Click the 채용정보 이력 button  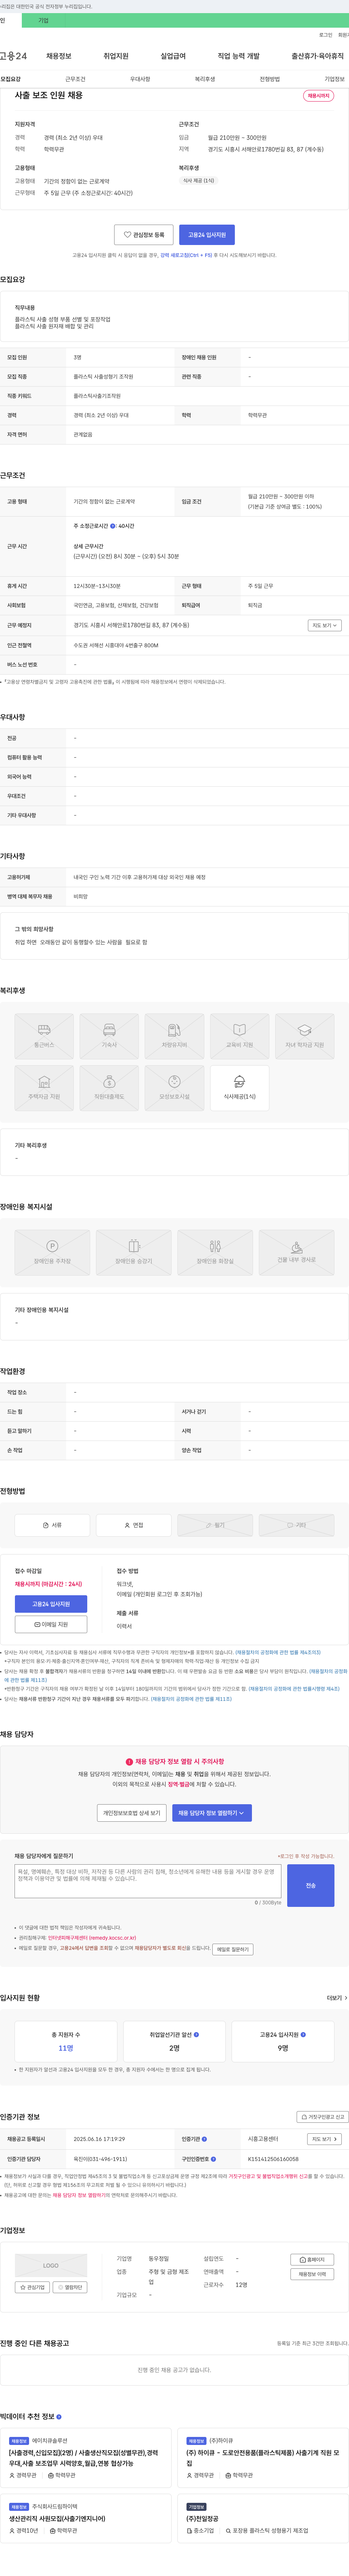(312, 2274)
